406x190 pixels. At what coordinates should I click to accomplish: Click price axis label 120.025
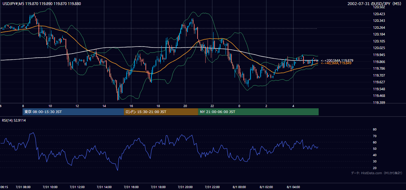(x=379, y=48)
